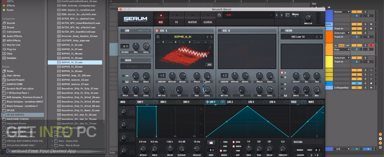Save the Serum preset via floppy icon

[x=219, y=15]
